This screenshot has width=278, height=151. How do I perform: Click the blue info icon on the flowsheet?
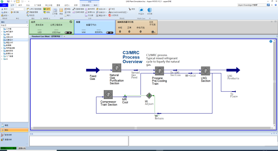(271, 41)
